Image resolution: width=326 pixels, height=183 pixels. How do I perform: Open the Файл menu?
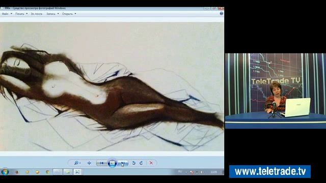click(x=5, y=14)
